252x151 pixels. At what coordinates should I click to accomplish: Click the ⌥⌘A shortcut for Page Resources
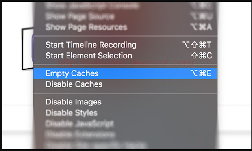(x=201, y=27)
